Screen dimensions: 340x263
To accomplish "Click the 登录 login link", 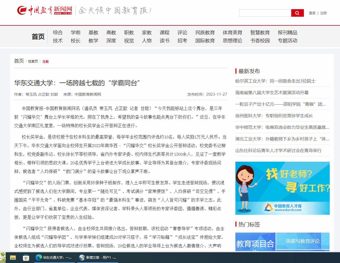I will 312,13.
